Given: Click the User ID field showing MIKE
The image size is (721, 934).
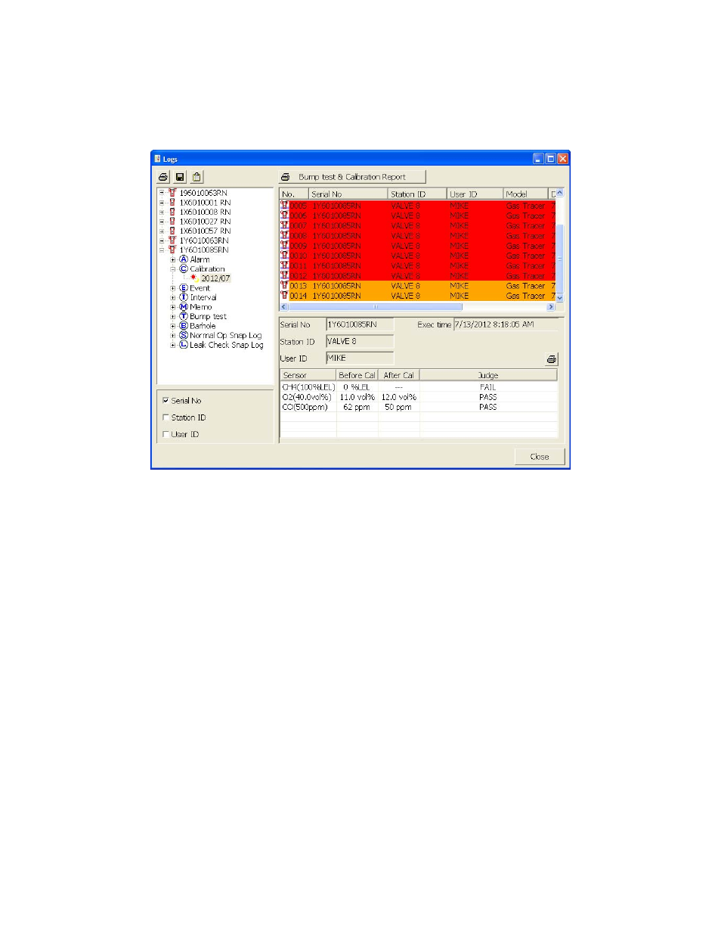Looking at the screenshot, I should coord(360,358).
